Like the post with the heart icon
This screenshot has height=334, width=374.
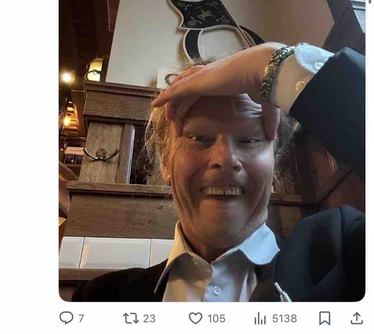click(x=195, y=318)
